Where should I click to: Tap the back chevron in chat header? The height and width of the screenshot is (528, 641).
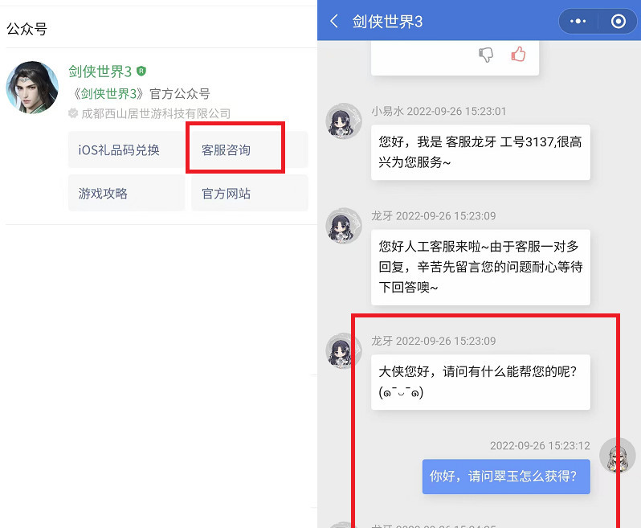pyautogui.click(x=334, y=22)
